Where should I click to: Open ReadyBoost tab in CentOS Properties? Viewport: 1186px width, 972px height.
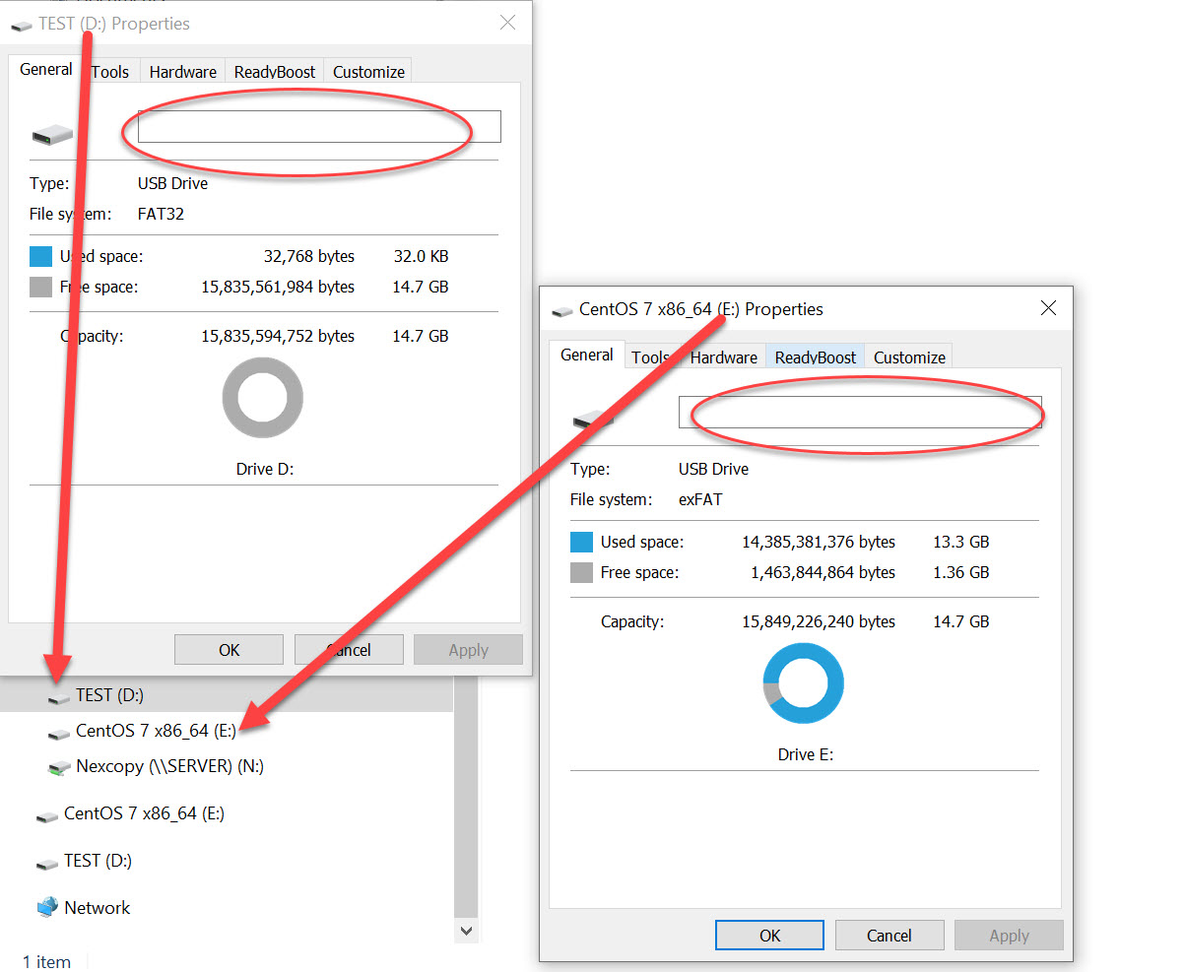coord(815,357)
